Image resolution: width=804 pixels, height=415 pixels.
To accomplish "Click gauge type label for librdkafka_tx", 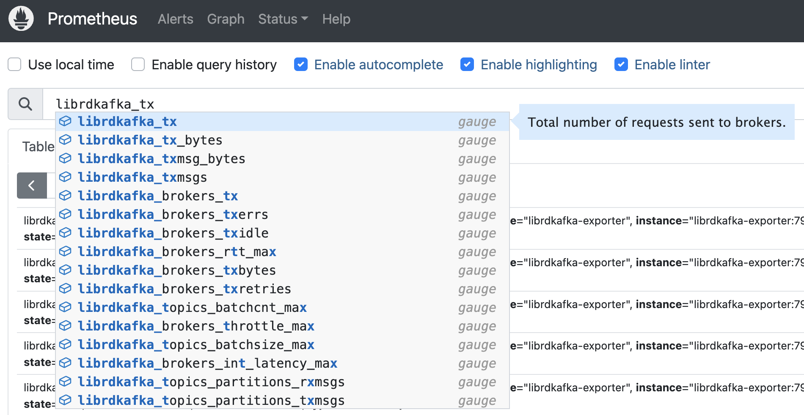I will point(477,122).
